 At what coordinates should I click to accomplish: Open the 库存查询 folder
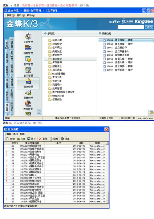click(x=55, y=62)
